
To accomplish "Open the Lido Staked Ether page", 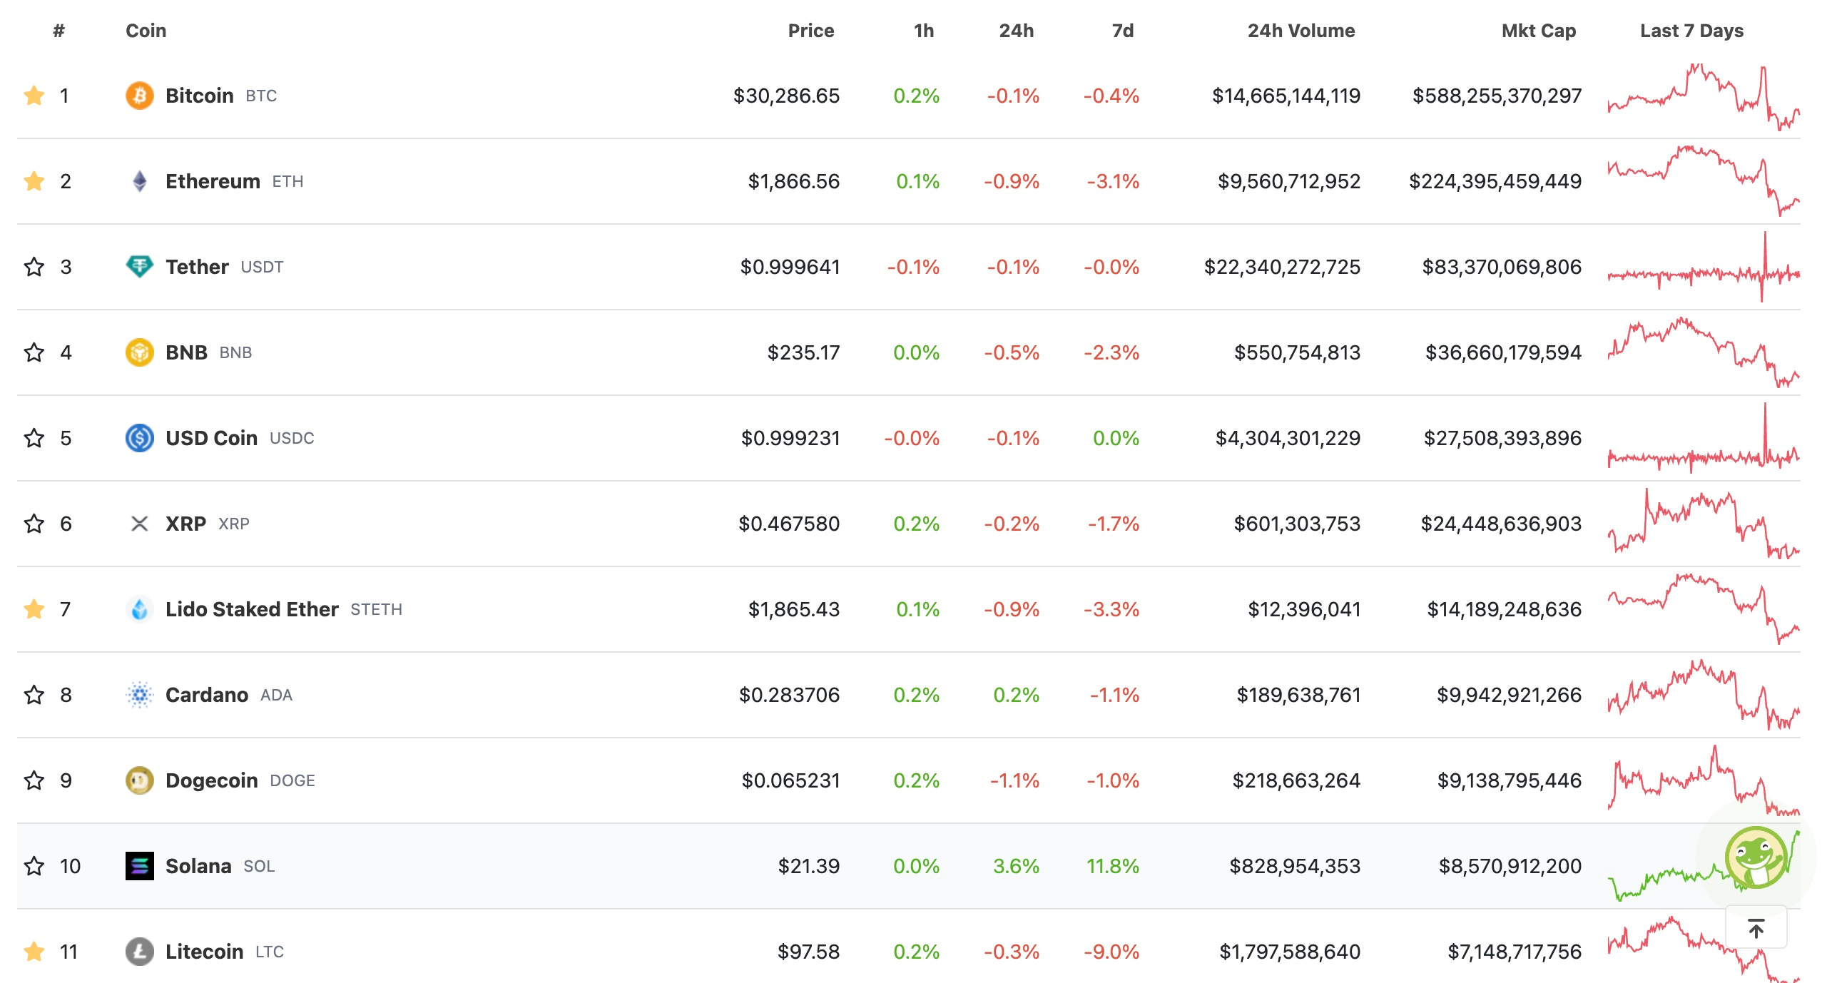I will 252,609.
